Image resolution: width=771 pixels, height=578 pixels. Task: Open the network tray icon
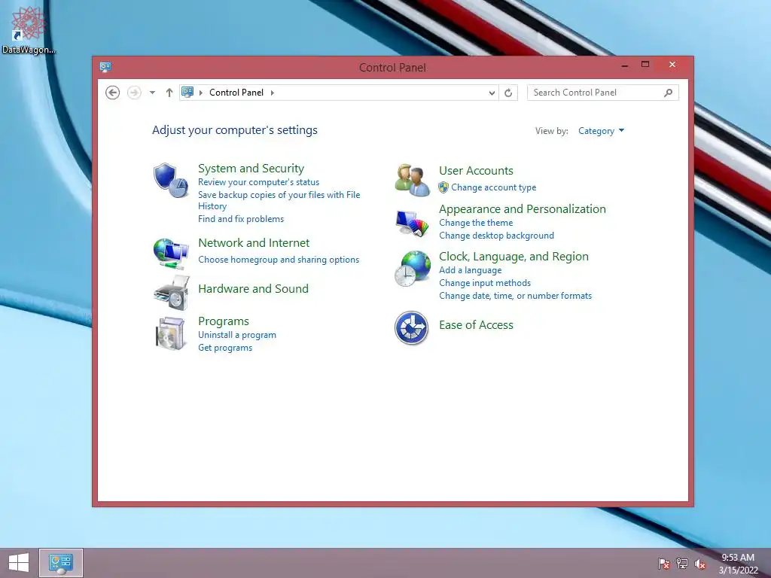tap(681, 563)
